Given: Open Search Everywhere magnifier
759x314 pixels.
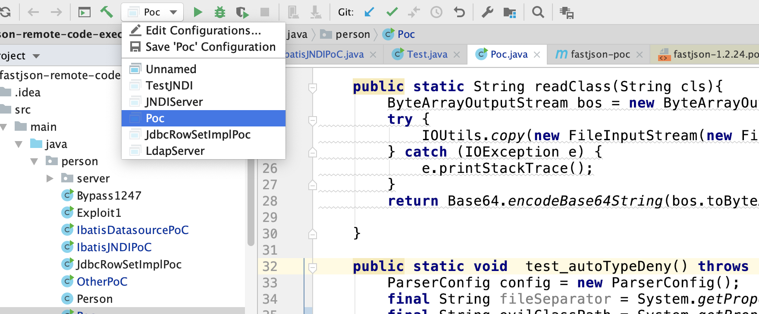Looking at the screenshot, I should tap(538, 12).
